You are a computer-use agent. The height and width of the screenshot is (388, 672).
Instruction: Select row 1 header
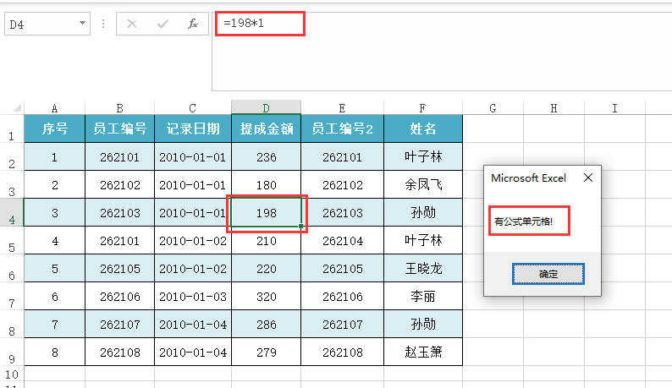click(12, 128)
